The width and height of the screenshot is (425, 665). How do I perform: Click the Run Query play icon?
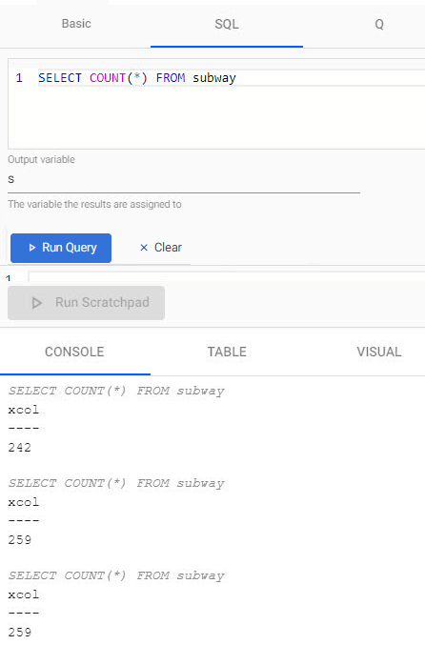coord(32,248)
